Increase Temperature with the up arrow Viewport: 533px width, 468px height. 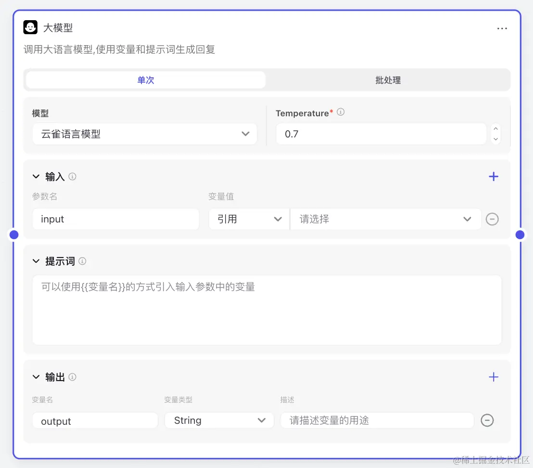pyautogui.click(x=495, y=129)
